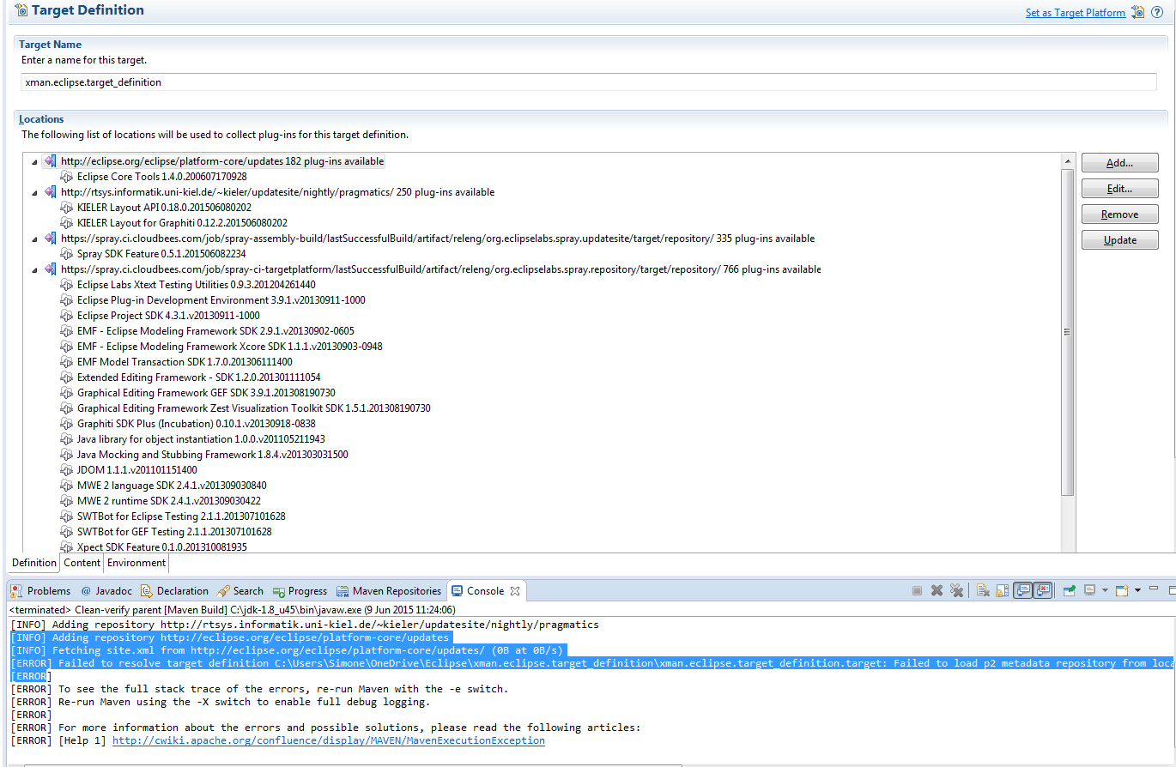The height and width of the screenshot is (767, 1176).
Task: Click the Set as Target Platform link
Action: click(x=1075, y=12)
